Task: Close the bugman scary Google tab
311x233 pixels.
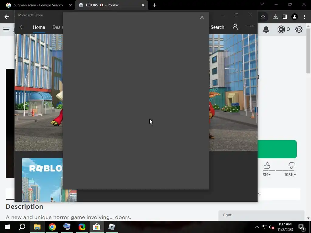Action: [70, 5]
